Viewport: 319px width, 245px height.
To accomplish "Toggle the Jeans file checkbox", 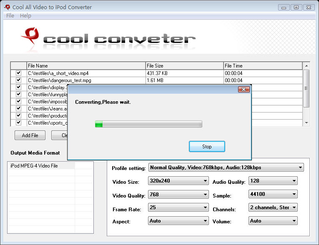I will 18,108.
